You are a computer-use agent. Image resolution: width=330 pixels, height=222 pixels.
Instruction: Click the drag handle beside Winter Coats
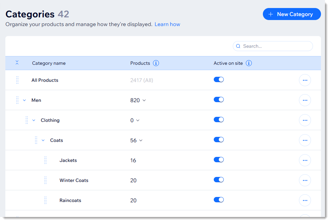45,180
